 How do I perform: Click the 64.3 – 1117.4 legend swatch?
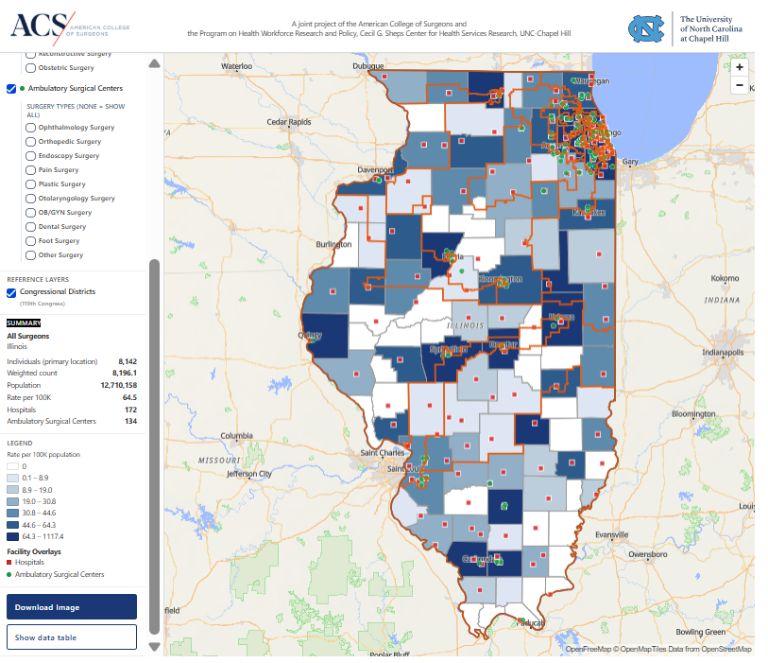click(x=12, y=536)
